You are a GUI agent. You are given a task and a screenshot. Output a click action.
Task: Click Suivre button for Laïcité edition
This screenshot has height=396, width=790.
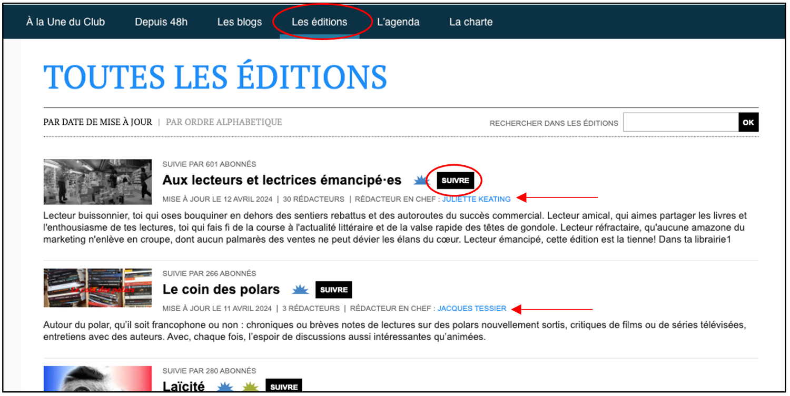point(284,387)
